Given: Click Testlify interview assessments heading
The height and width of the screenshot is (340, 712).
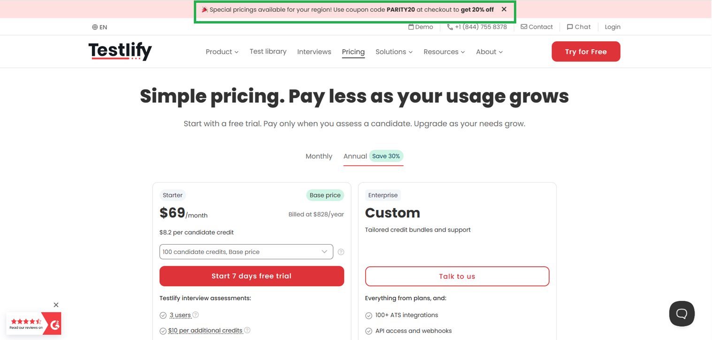Looking at the screenshot, I should pyautogui.click(x=206, y=298).
